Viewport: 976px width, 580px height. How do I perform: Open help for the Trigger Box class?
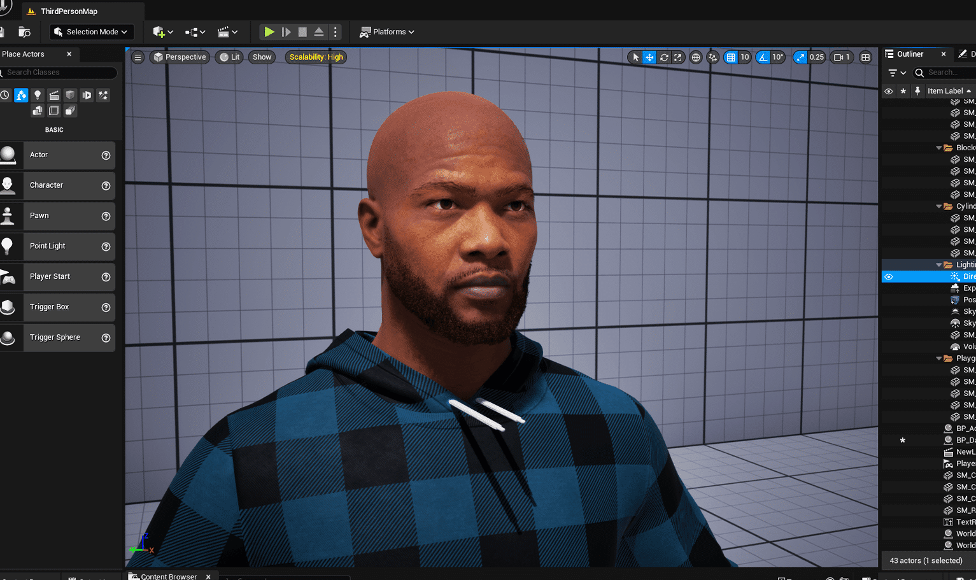[x=106, y=308]
